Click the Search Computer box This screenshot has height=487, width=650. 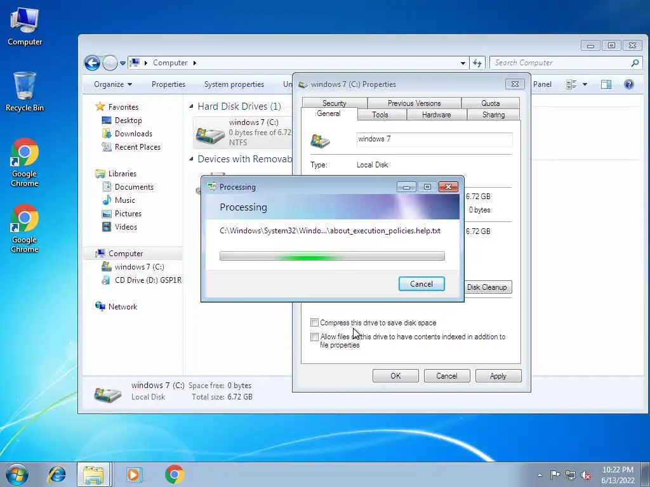click(566, 63)
